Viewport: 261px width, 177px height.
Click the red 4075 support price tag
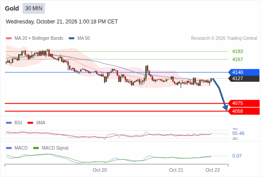pos(244,103)
